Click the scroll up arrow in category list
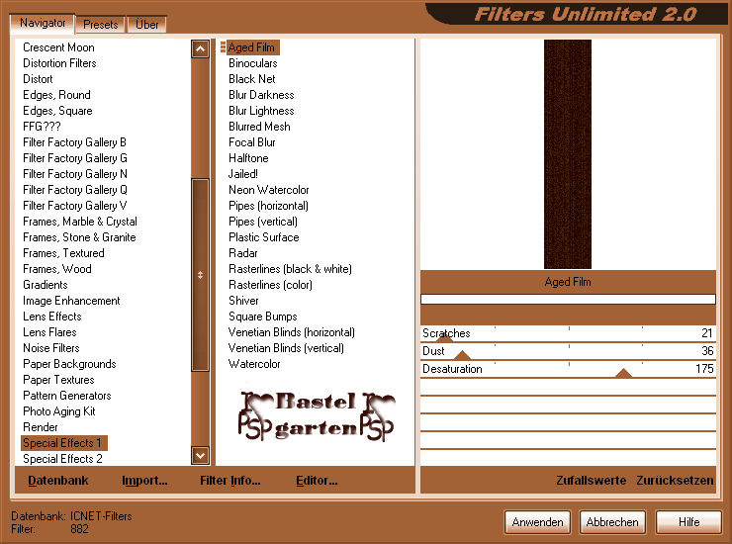 pyautogui.click(x=200, y=48)
